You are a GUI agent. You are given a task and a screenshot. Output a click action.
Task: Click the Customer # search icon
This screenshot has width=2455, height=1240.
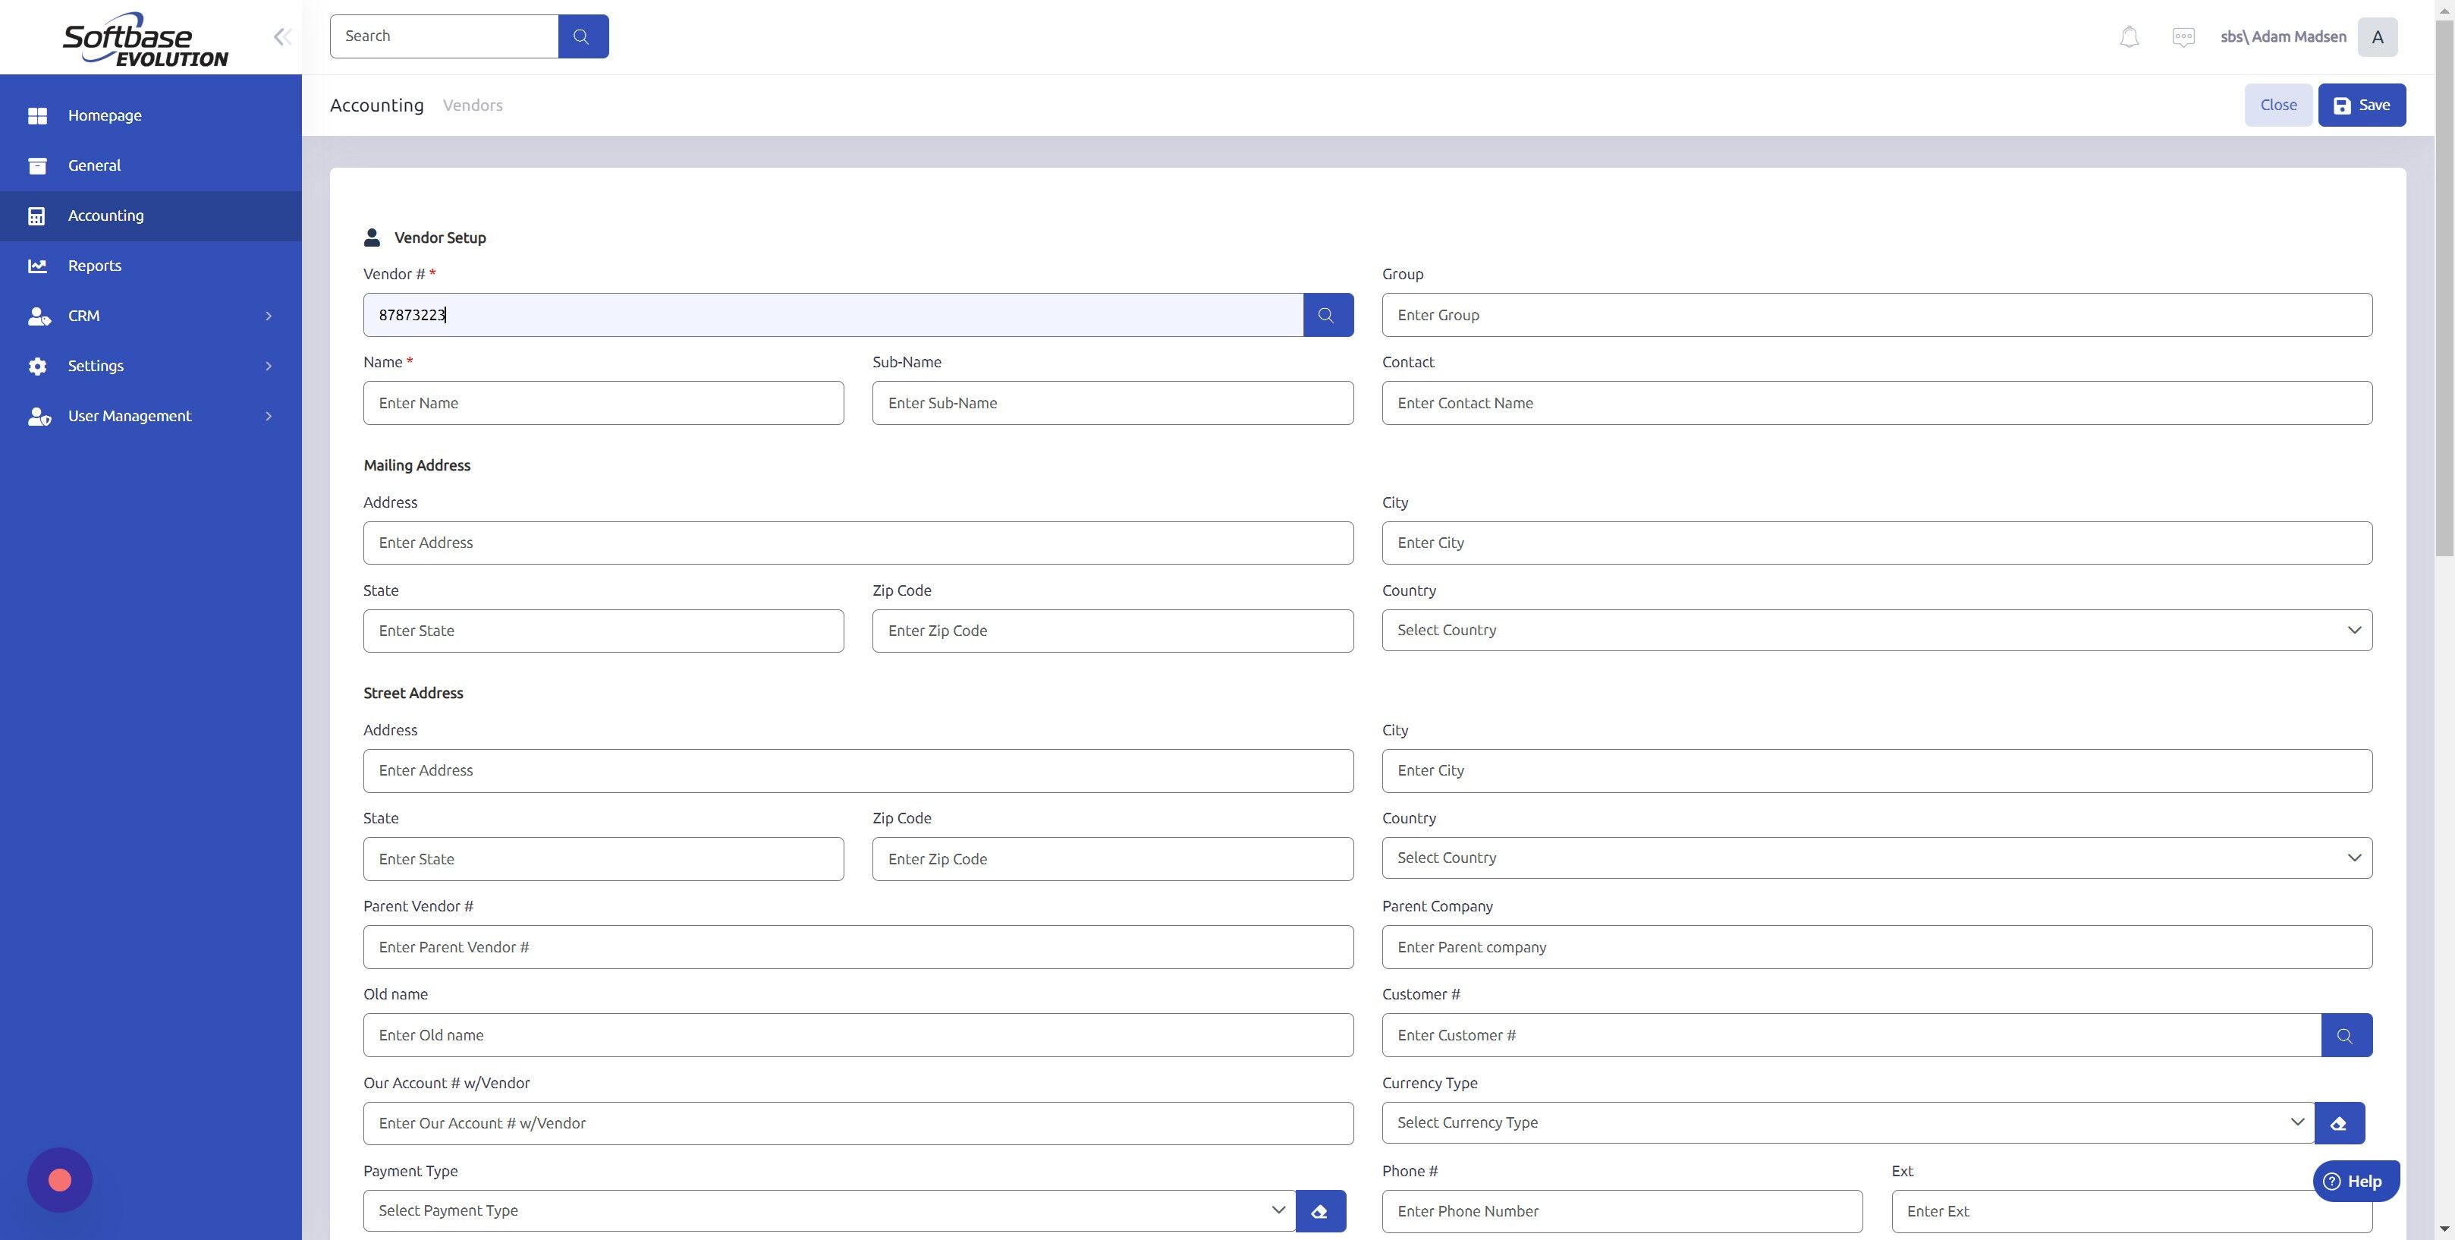pyautogui.click(x=2347, y=1035)
